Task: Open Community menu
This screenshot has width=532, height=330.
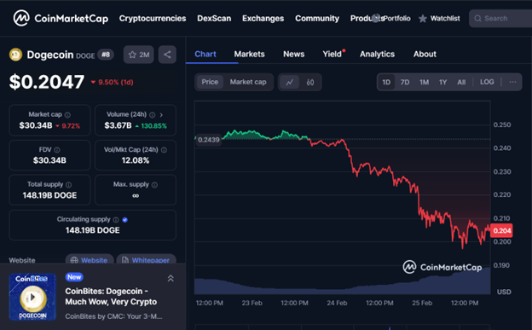Action: click(317, 19)
